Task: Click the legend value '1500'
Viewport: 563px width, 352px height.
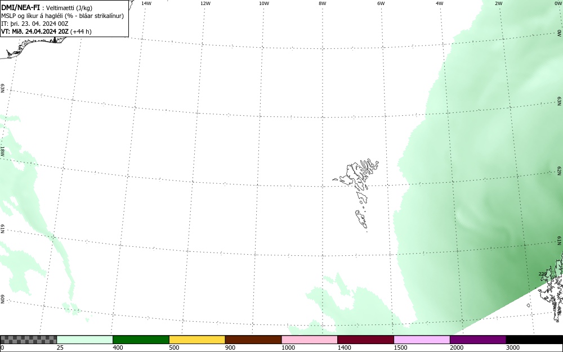Action: pos(401,348)
